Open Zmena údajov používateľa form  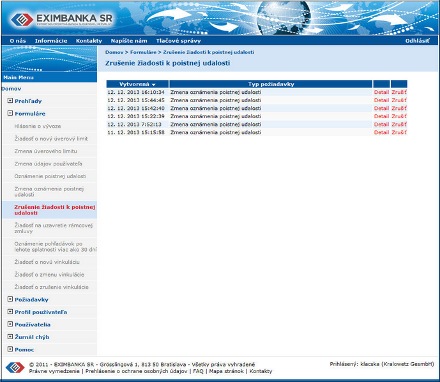coord(49,164)
